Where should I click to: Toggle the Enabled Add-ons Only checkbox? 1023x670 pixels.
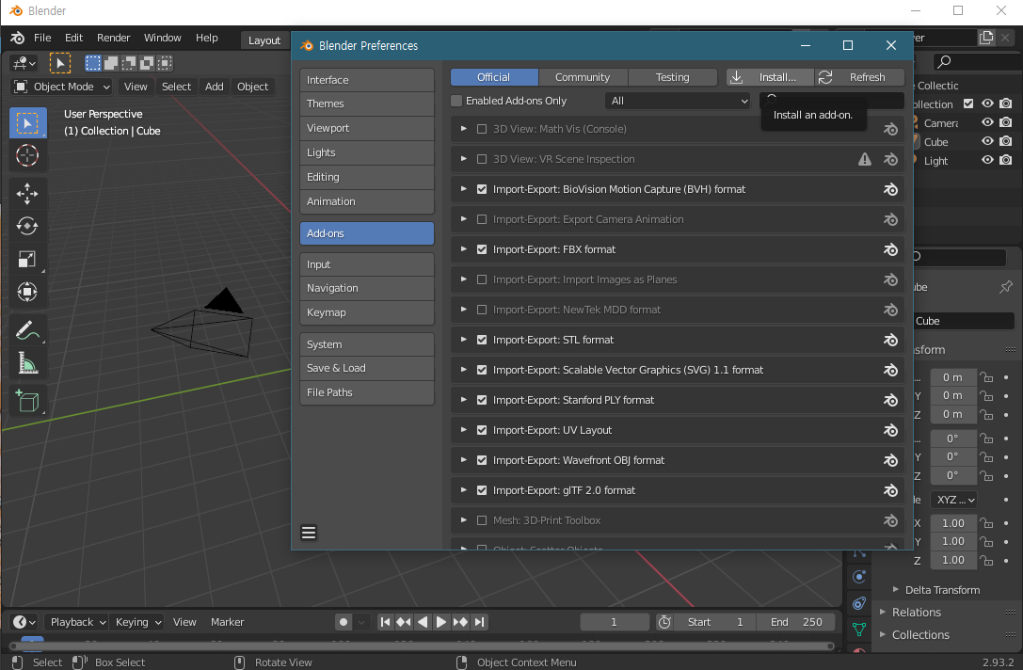(456, 101)
